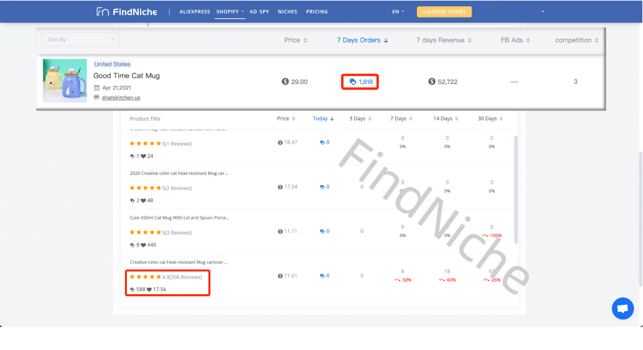Screen dimensions: 643x350
Task: Click the inner table vertical scrollbar
Action: click(x=516, y=189)
